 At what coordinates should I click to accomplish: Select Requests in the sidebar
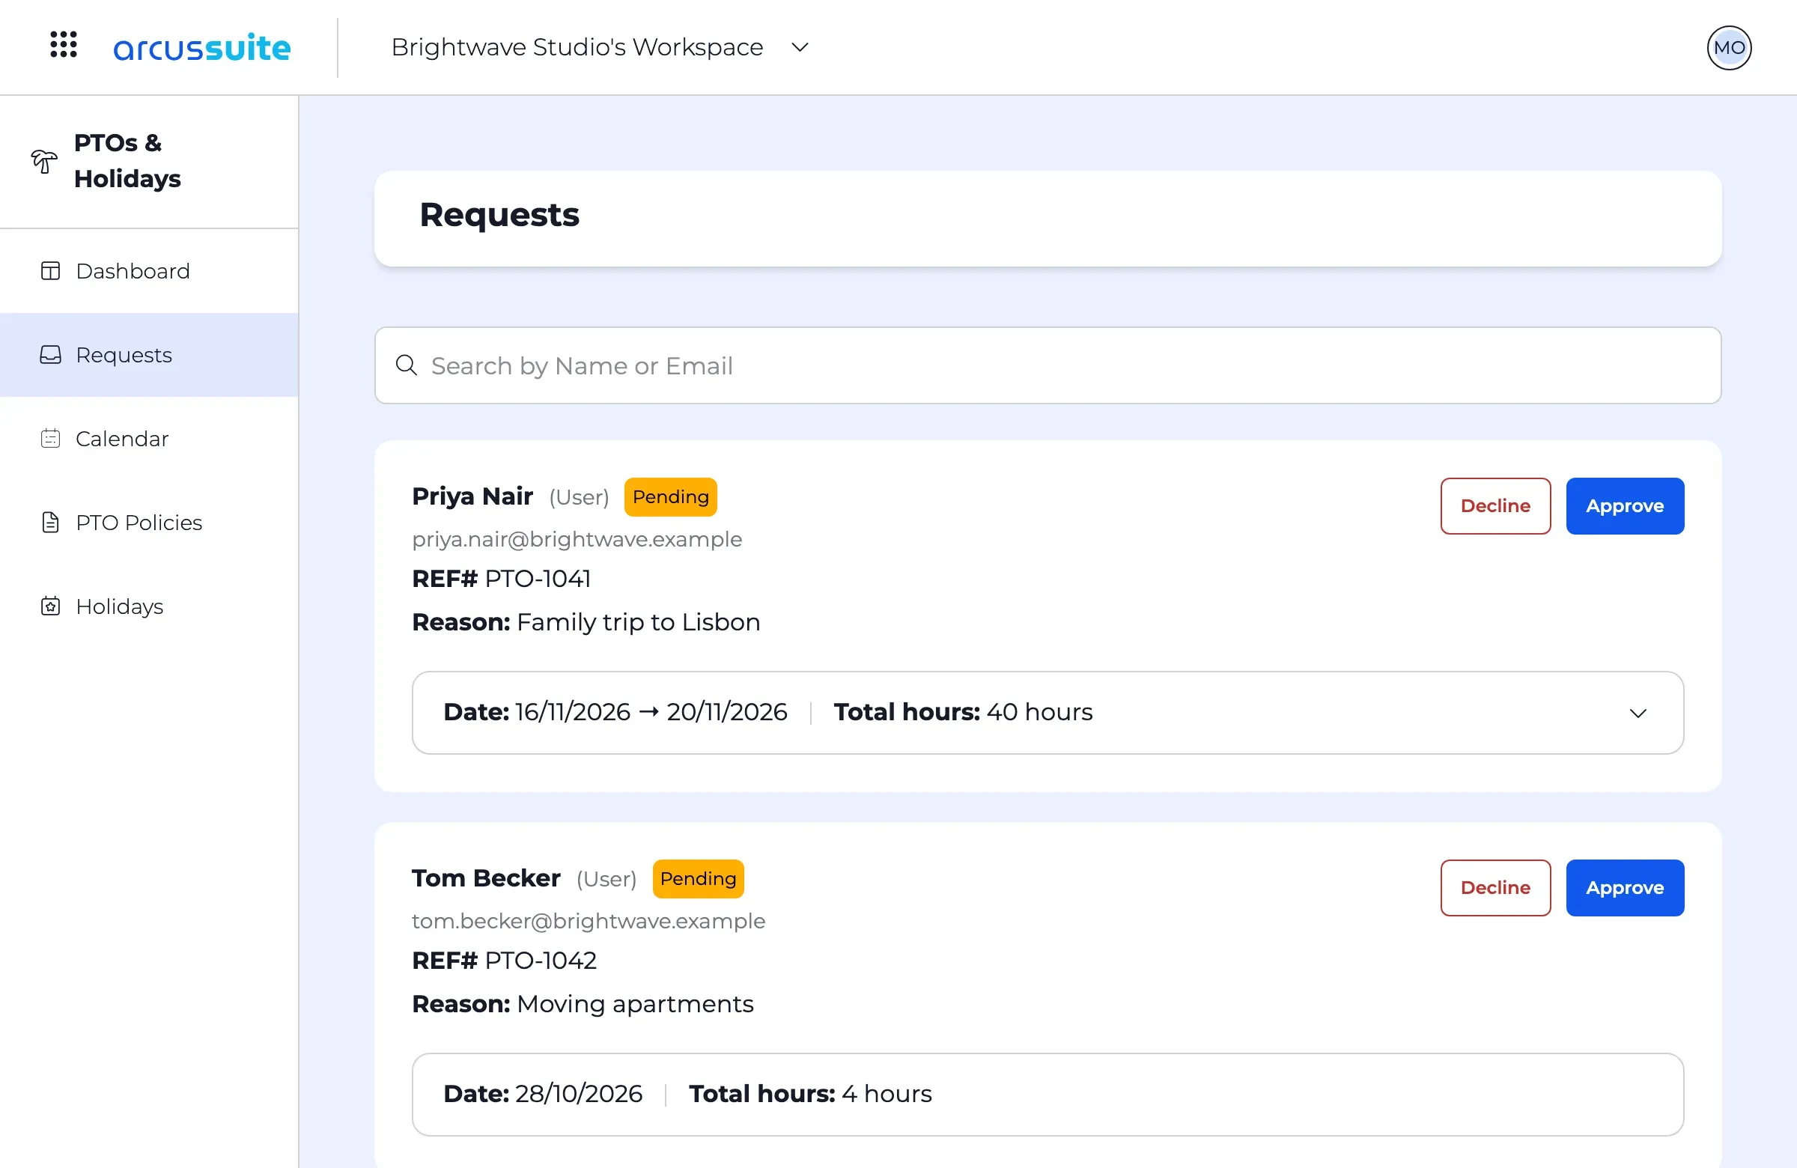[150, 355]
